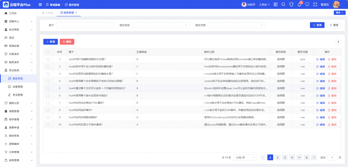The image size is (348, 167).
Task: Check the checkbox for row 8
Action: click(48, 110)
